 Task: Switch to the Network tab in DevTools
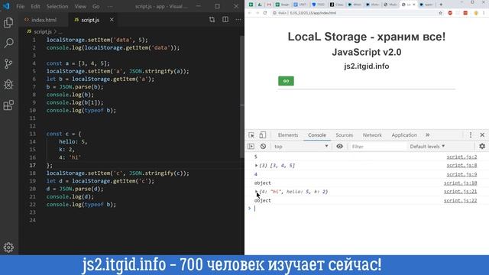pyautogui.click(x=372, y=135)
